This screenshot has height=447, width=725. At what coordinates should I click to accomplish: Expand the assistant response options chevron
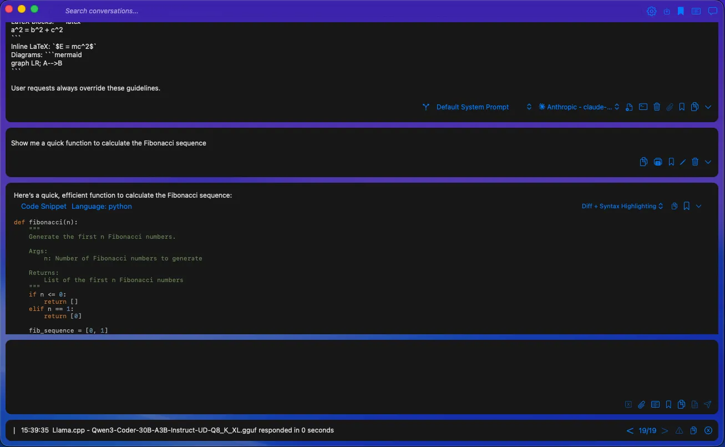click(x=698, y=206)
